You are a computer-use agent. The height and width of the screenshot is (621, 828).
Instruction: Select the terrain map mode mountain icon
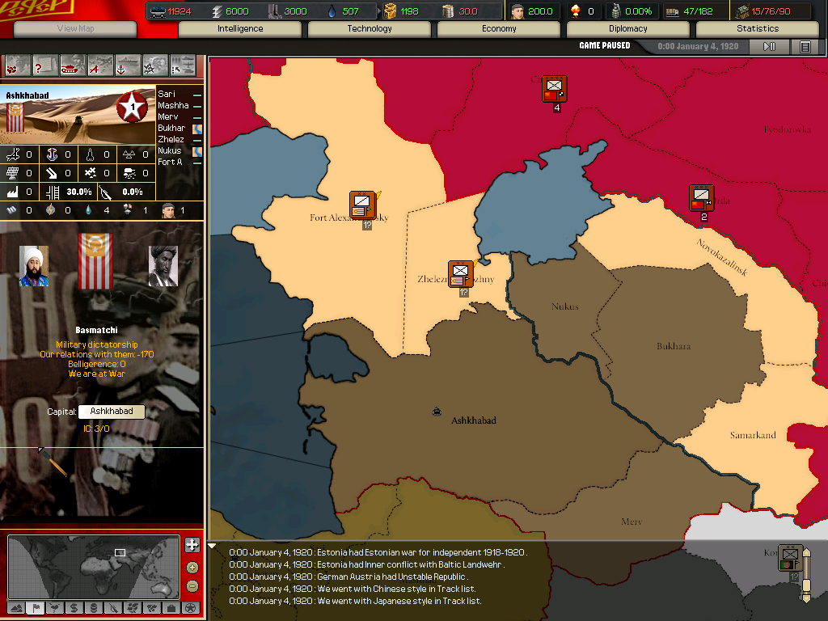click(x=15, y=607)
